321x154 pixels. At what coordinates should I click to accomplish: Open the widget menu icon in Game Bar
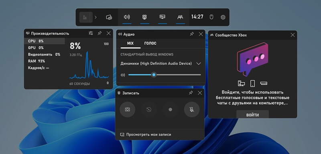86,17
